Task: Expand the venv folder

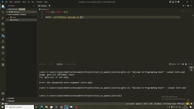Action: 14,17
